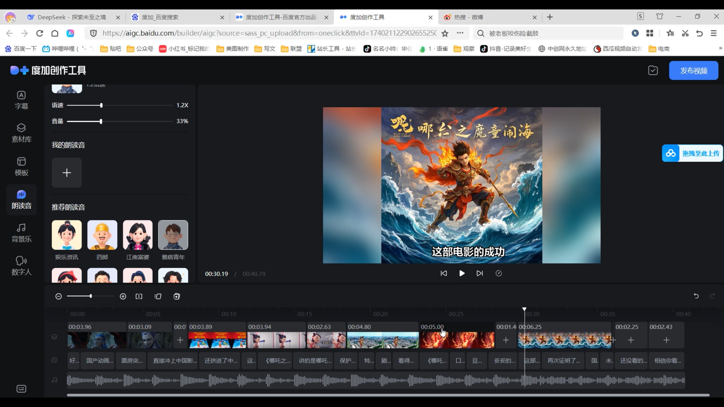Play the video preview
The height and width of the screenshot is (407, 724).
click(x=462, y=273)
